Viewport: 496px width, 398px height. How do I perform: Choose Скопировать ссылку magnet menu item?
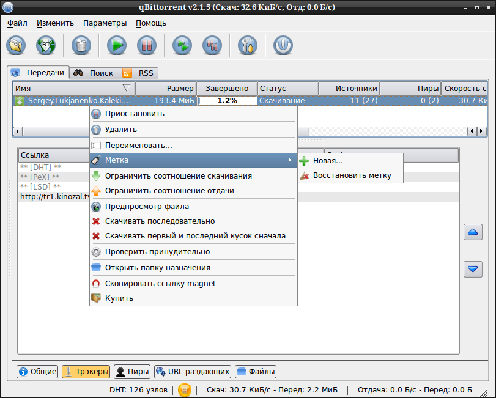pos(194,283)
